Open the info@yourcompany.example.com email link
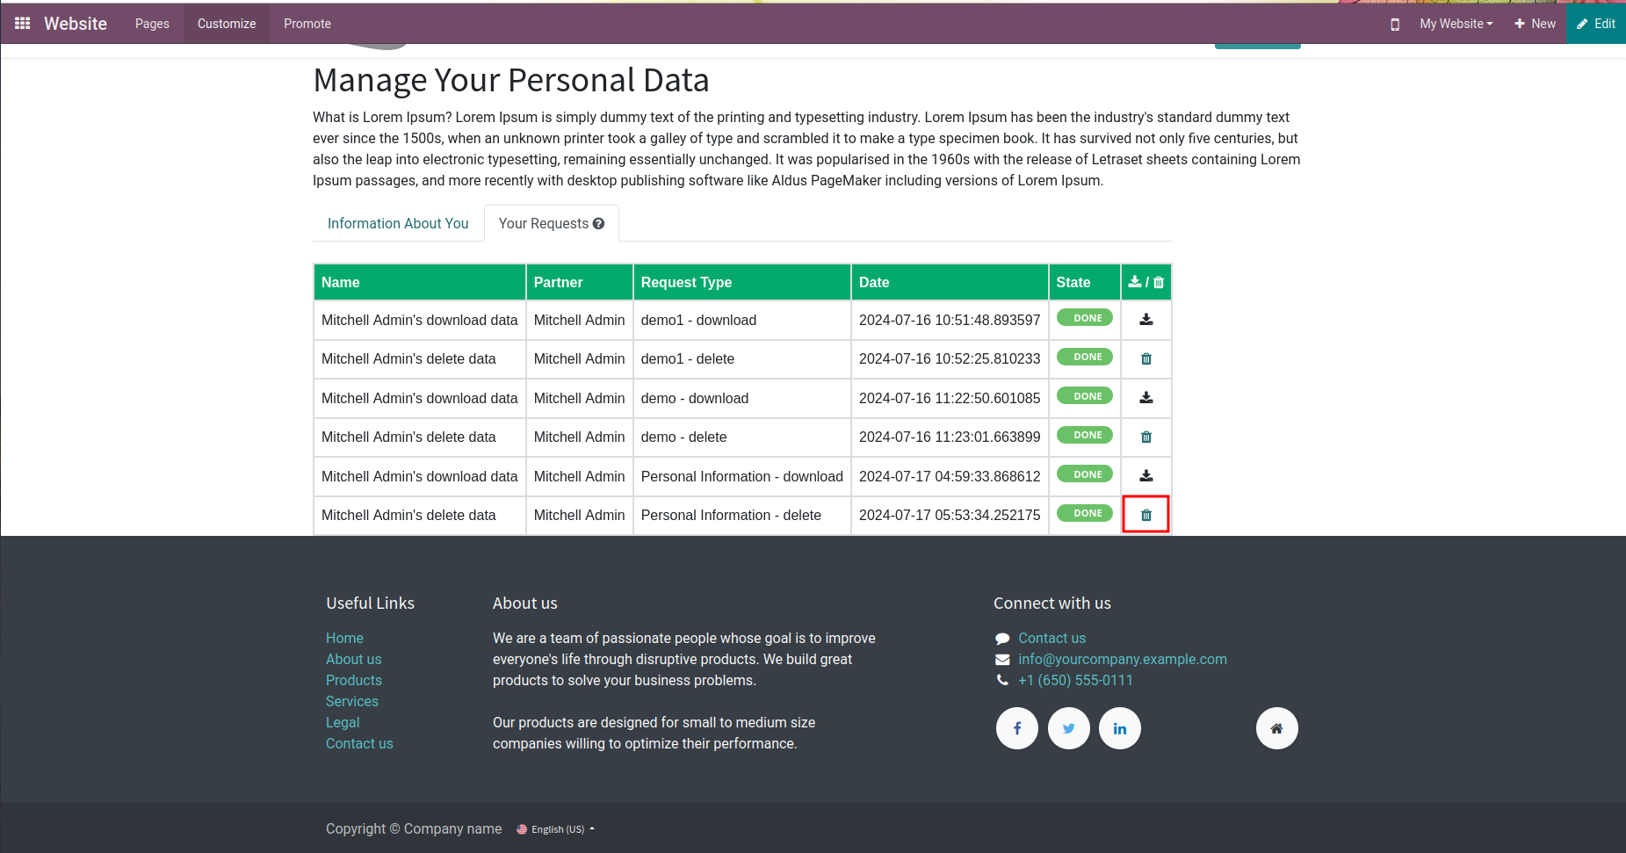1626x853 pixels. click(1123, 659)
